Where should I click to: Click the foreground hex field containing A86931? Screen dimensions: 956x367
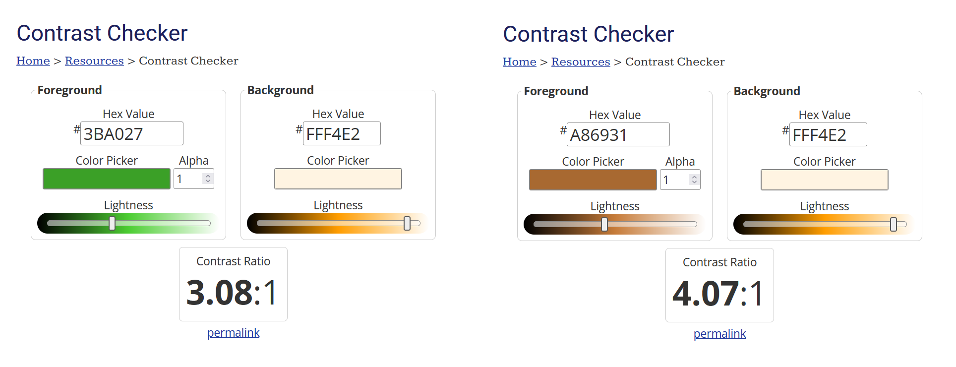[618, 134]
